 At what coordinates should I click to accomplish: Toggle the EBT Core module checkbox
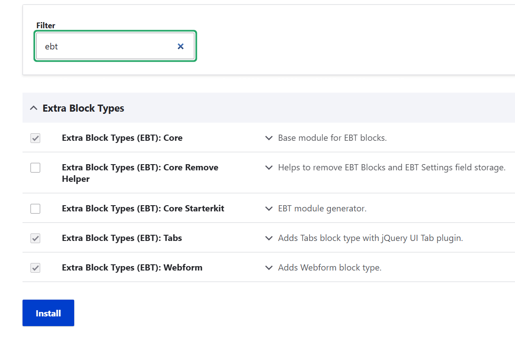(x=35, y=138)
